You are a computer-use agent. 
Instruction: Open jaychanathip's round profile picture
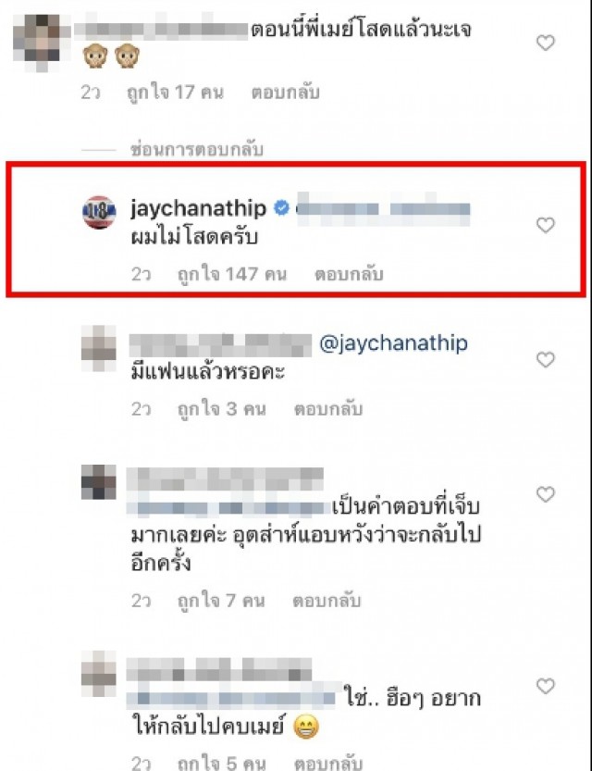[x=99, y=213]
